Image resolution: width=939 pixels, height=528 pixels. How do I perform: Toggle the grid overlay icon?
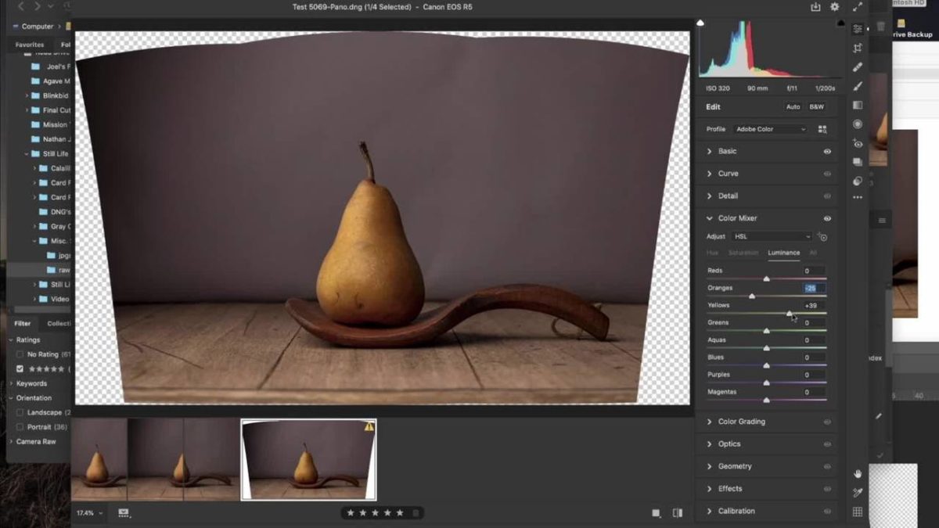[x=858, y=512]
